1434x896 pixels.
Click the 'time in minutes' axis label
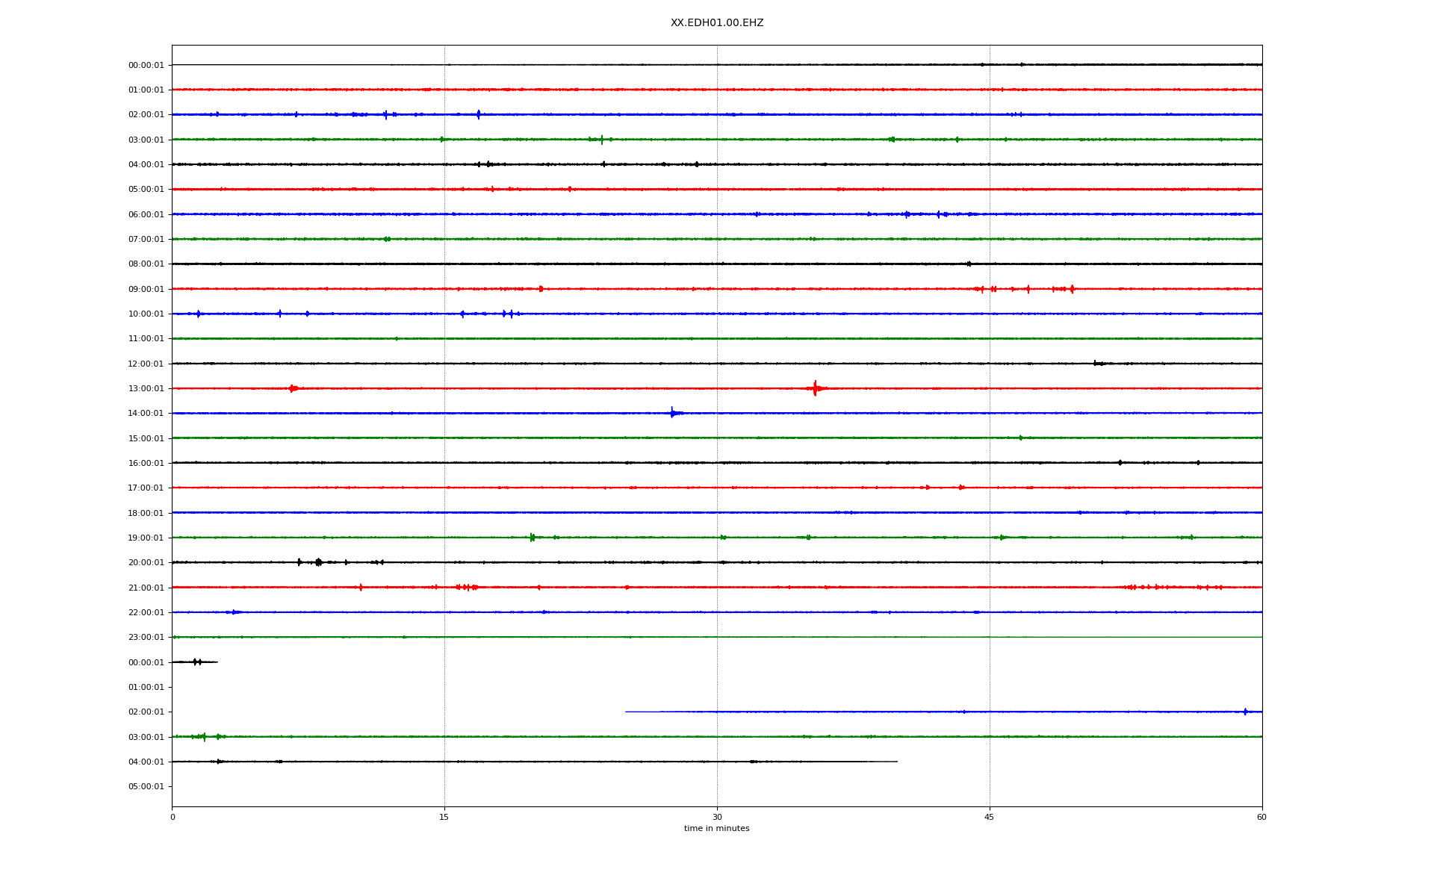716,828
